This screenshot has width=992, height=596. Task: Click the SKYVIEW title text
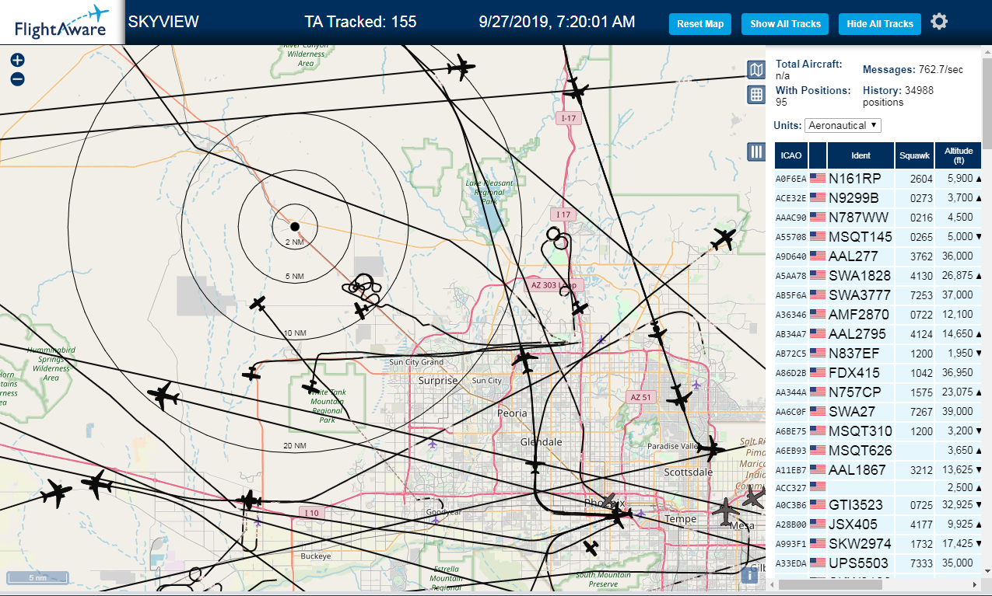click(163, 22)
